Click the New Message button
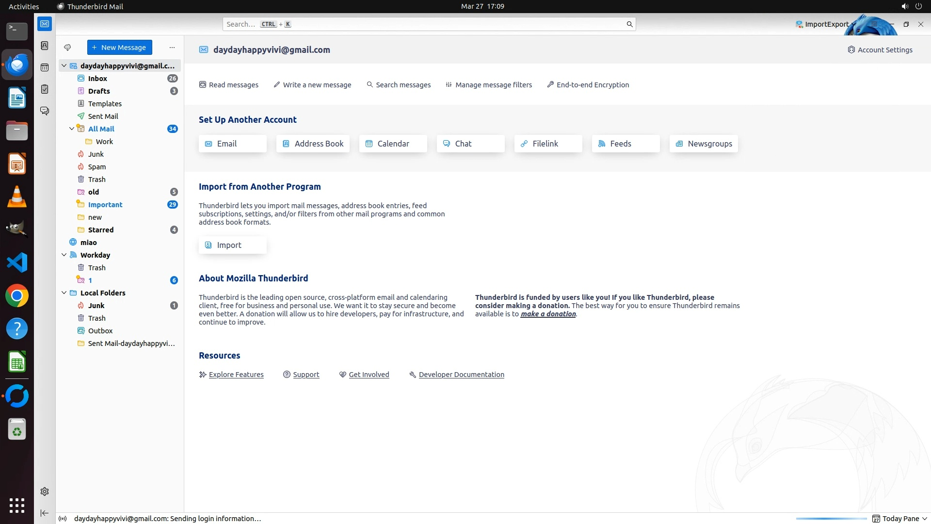Image resolution: width=931 pixels, height=524 pixels. 119,48
